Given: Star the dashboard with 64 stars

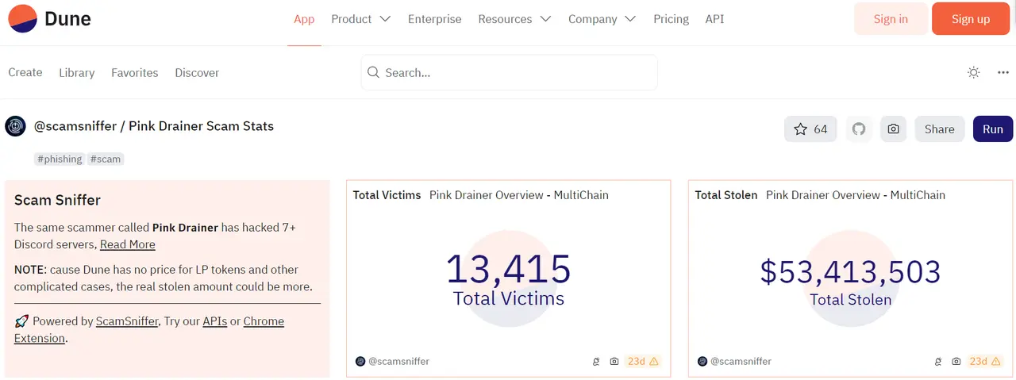Looking at the screenshot, I should click(810, 129).
